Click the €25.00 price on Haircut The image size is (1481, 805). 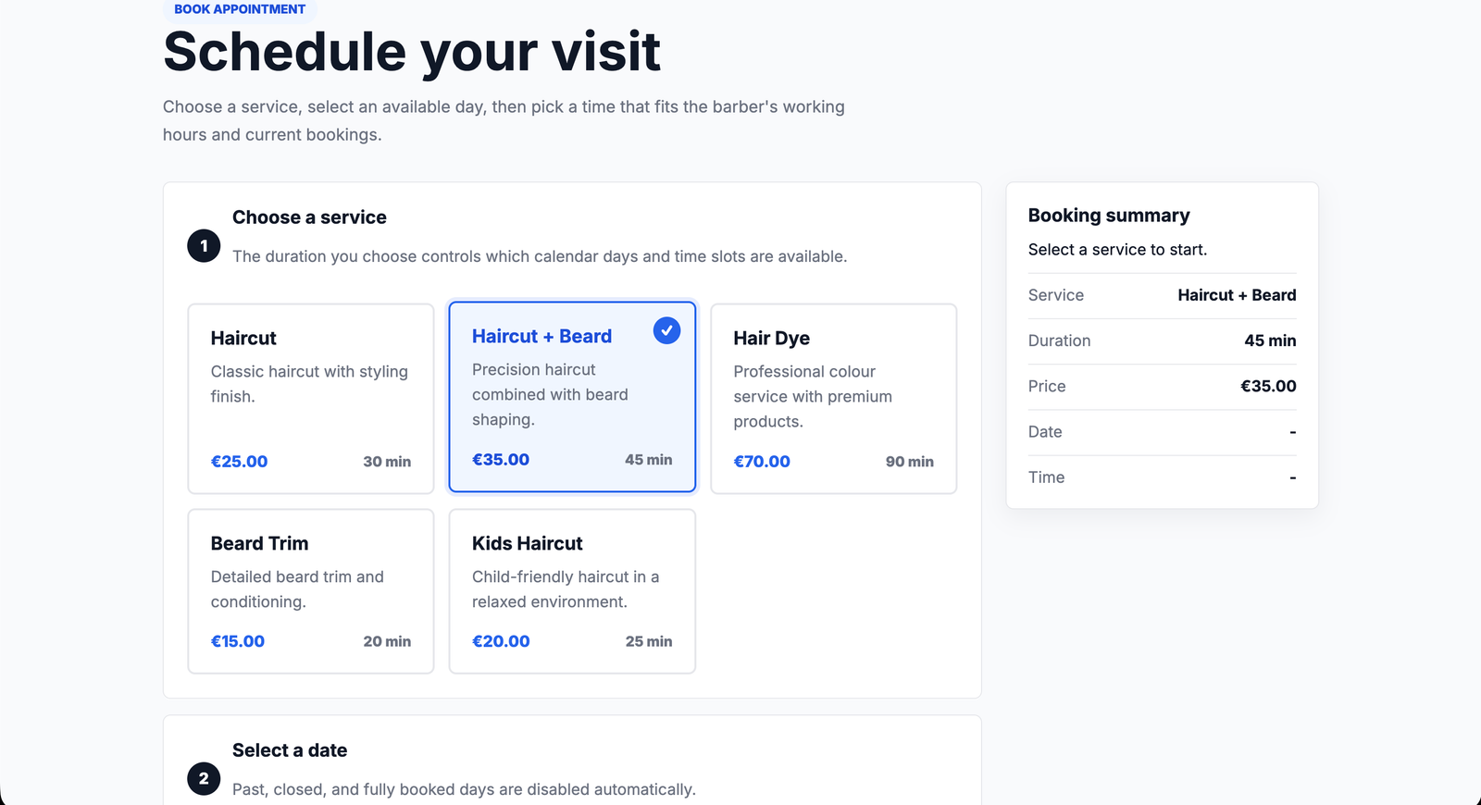(x=239, y=462)
